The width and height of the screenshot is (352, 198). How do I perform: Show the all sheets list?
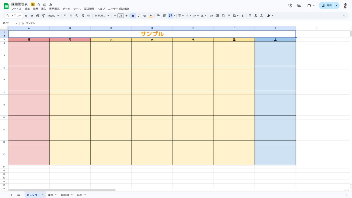[x=19, y=195]
